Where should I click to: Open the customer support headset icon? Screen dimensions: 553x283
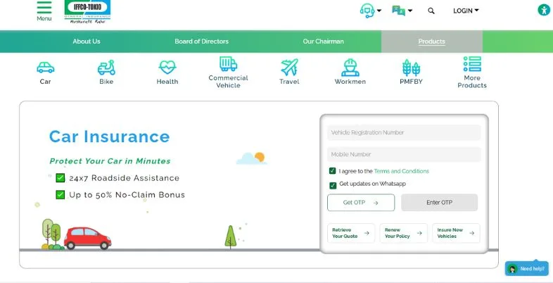[367, 11]
